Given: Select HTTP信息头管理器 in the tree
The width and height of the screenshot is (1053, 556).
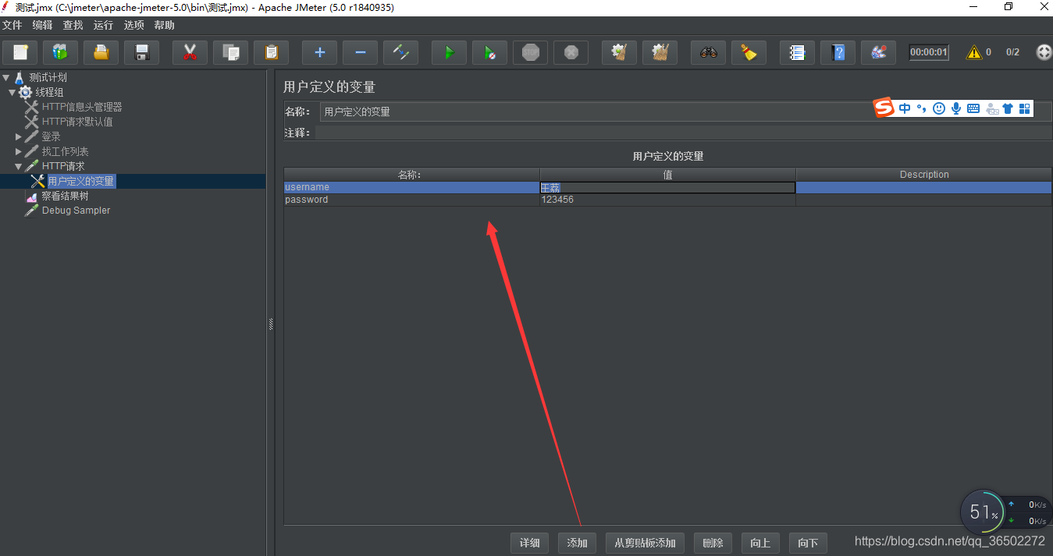Looking at the screenshot, I should [82, 107].
